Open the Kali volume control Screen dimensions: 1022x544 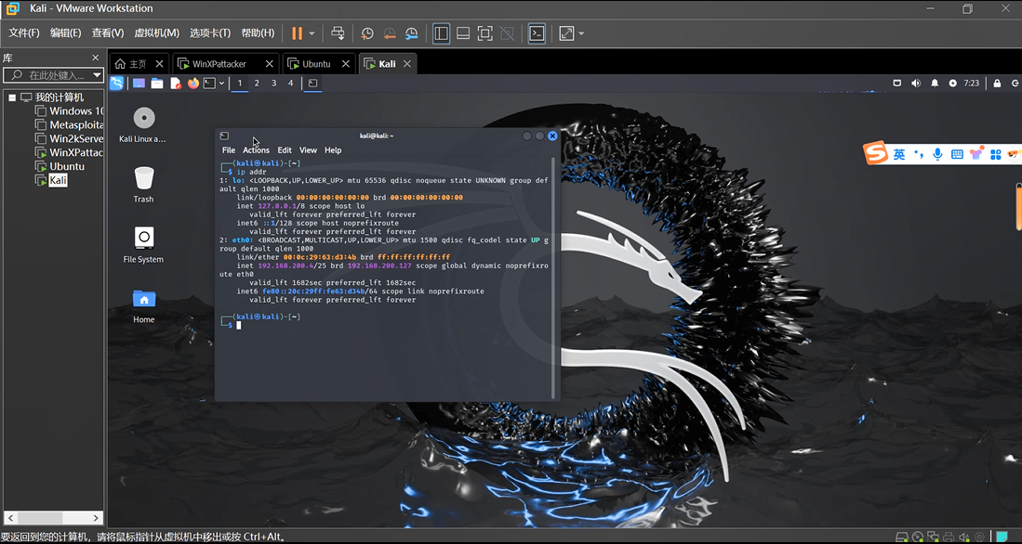[x=916, y=83]
